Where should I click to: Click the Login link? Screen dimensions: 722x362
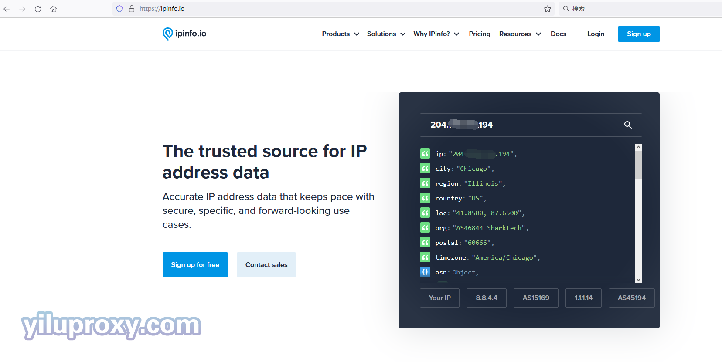coord(596,34)
